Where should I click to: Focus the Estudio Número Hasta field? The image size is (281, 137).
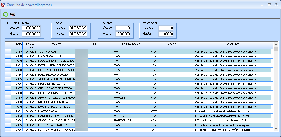tap(31, 34)
